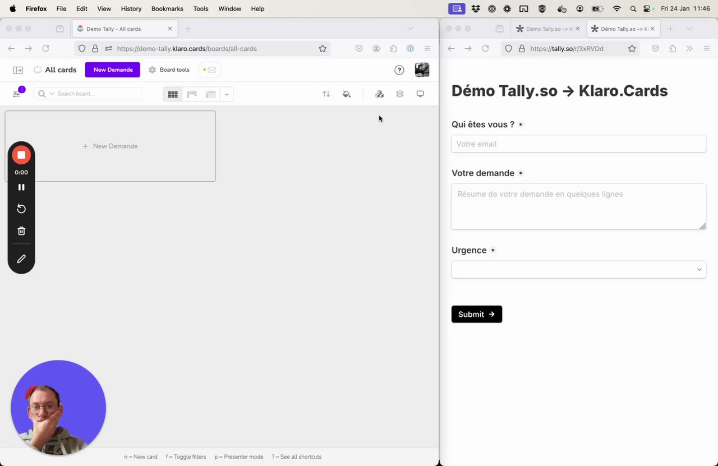Open the paint bucket color icon
The height and width of the screenshot is (466, 718).
(x=347, y=94)
